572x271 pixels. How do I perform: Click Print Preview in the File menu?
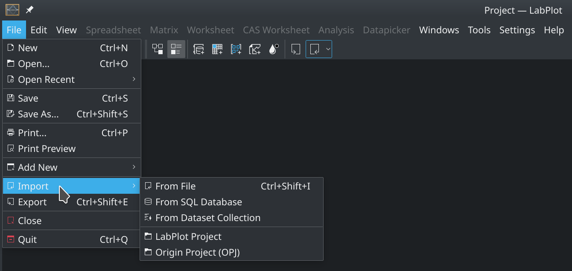pos(47,149)
